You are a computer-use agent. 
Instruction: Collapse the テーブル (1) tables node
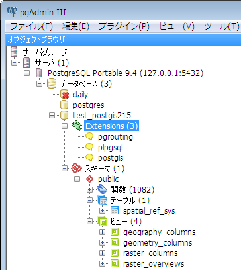point(89,201)
